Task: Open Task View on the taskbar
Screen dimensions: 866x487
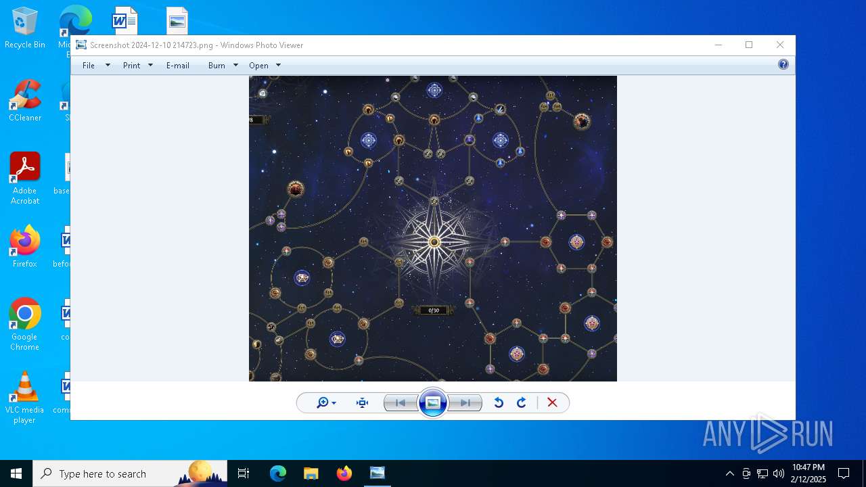Action: coord(244,473)
